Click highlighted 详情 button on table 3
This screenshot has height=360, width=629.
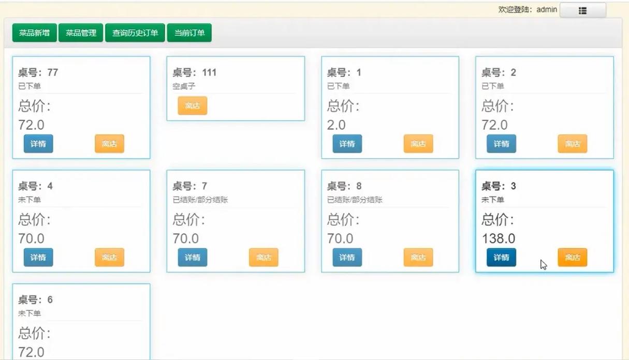coord(501,257)
